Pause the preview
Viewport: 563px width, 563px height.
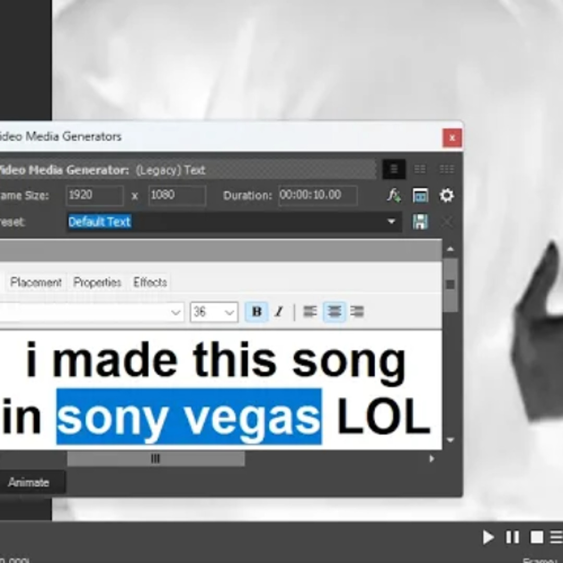click(512, 537)
